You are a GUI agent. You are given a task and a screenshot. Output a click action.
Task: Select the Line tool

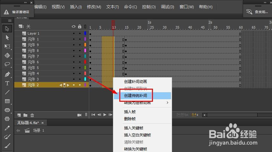7,92
